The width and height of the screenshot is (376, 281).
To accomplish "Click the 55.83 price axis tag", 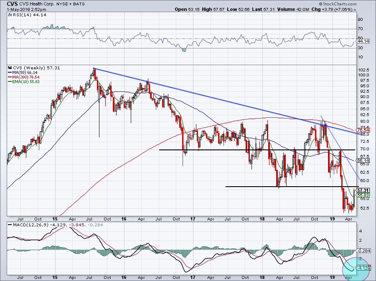I will [x=363, y=195].
